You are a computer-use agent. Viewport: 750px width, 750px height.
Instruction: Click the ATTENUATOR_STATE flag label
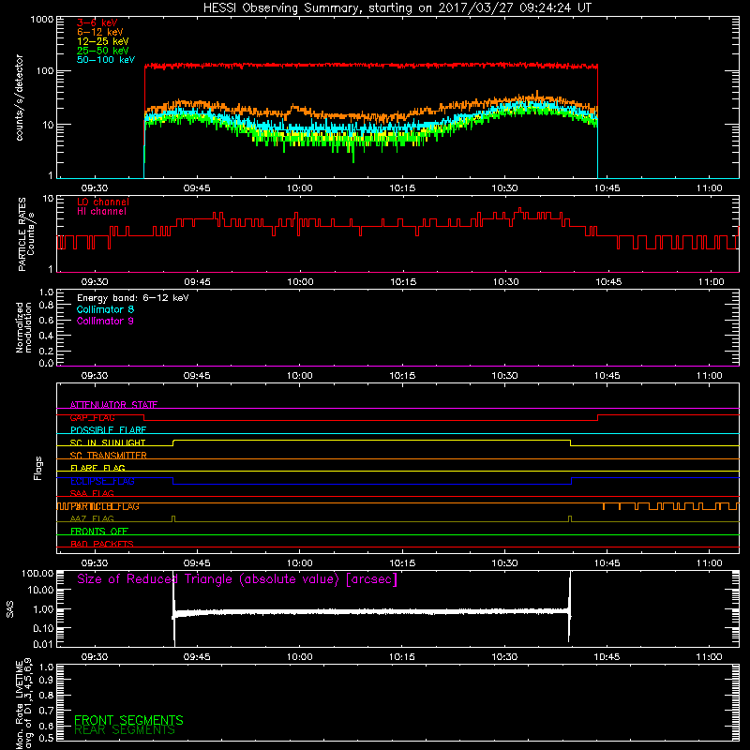pos(113,405)
